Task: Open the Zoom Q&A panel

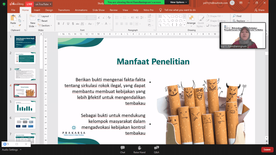Action: point(157,149)
